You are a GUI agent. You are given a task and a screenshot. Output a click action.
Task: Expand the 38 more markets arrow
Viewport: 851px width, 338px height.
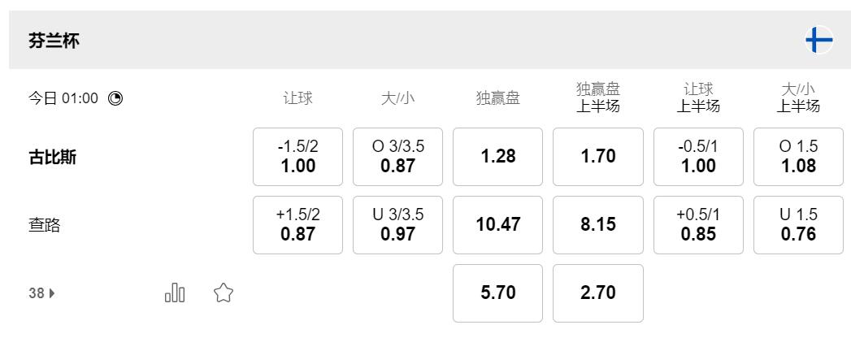(42, 294)
